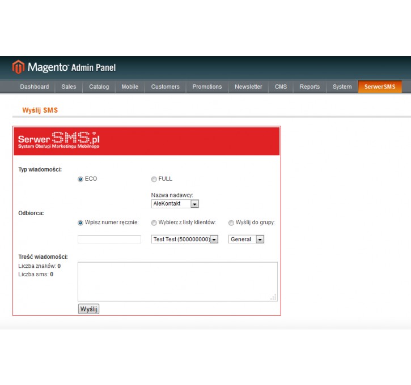Open the Sales menu
Viewport: 411px width, 385px height.
click(69, 87)
